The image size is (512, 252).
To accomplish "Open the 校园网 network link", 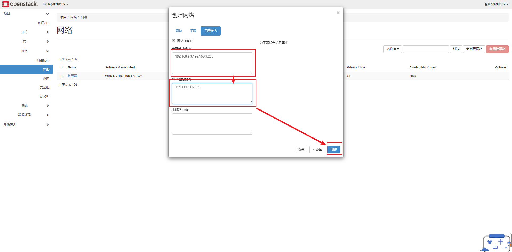I will pyautogui.click(x=72, y=76).
